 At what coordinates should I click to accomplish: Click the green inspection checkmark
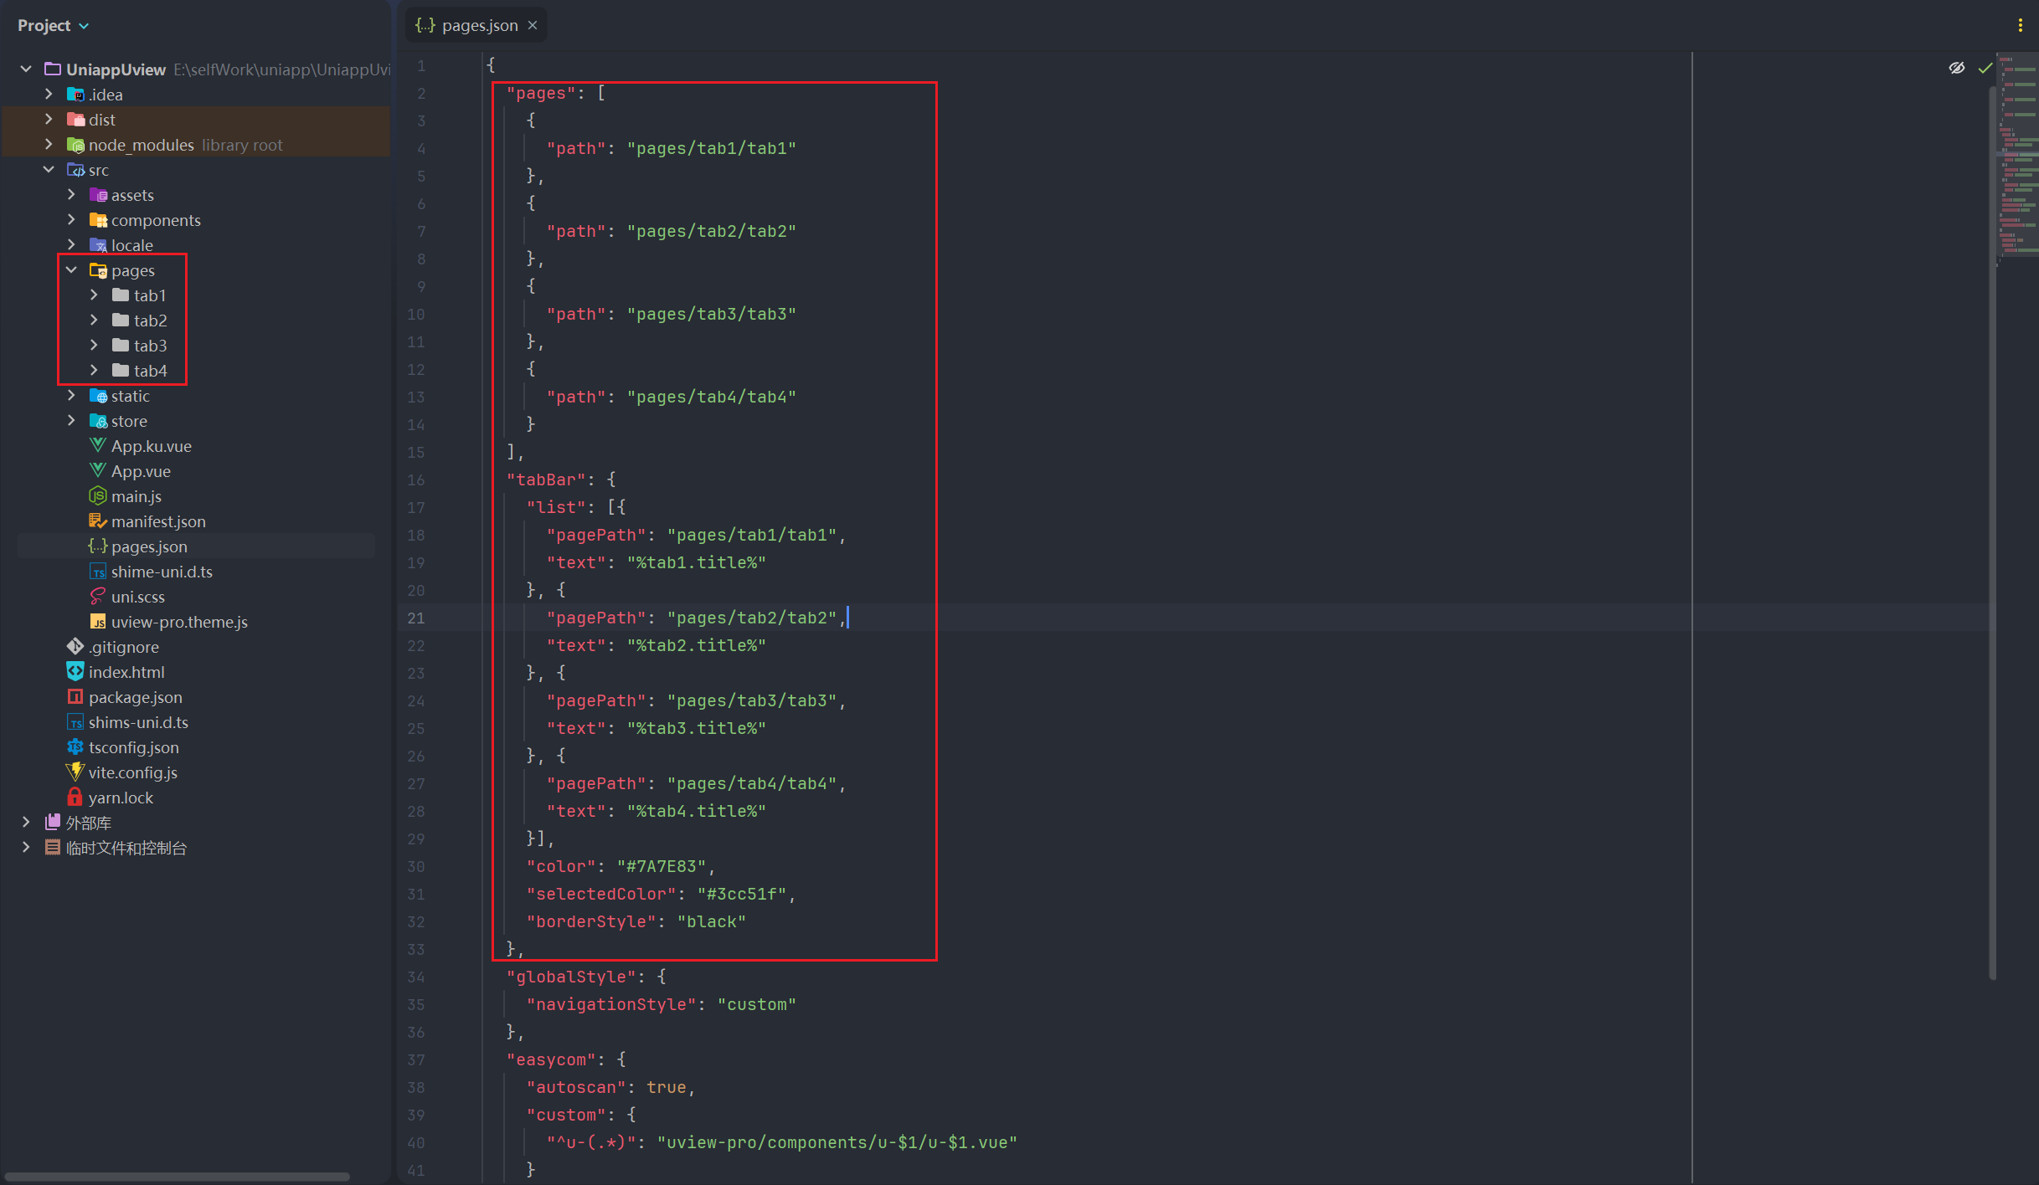[x=1985, y=68]
